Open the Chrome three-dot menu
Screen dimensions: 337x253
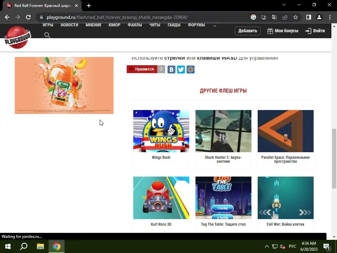pyautogui.click(x=330, y=17)
